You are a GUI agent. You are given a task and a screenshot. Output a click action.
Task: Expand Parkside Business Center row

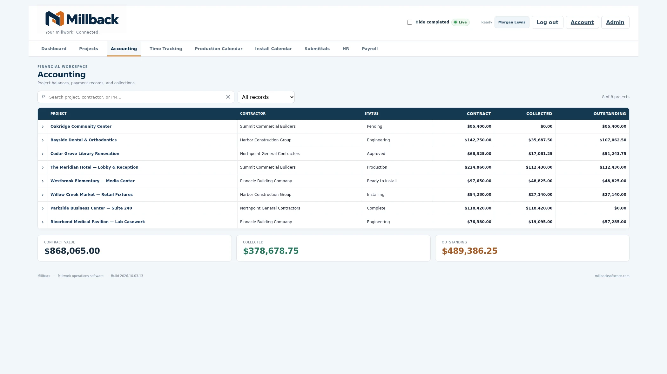(43, 208)
